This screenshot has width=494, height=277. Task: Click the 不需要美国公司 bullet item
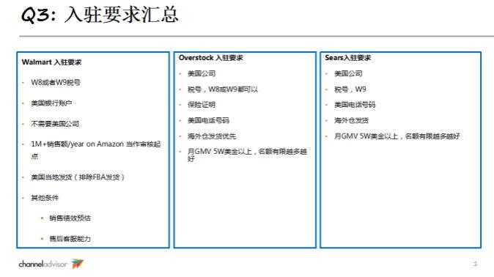click(x=55, y=124)
